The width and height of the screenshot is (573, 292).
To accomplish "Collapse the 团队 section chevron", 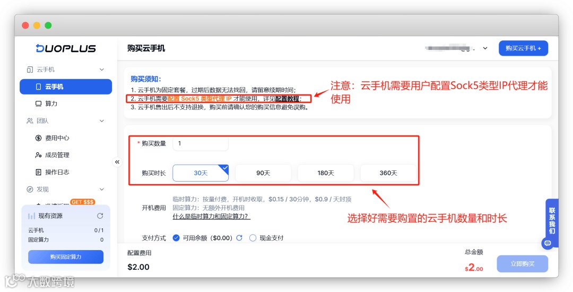I will (101, 121).
